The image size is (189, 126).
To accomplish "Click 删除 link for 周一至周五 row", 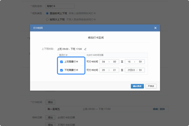I will tap(162, 109).
